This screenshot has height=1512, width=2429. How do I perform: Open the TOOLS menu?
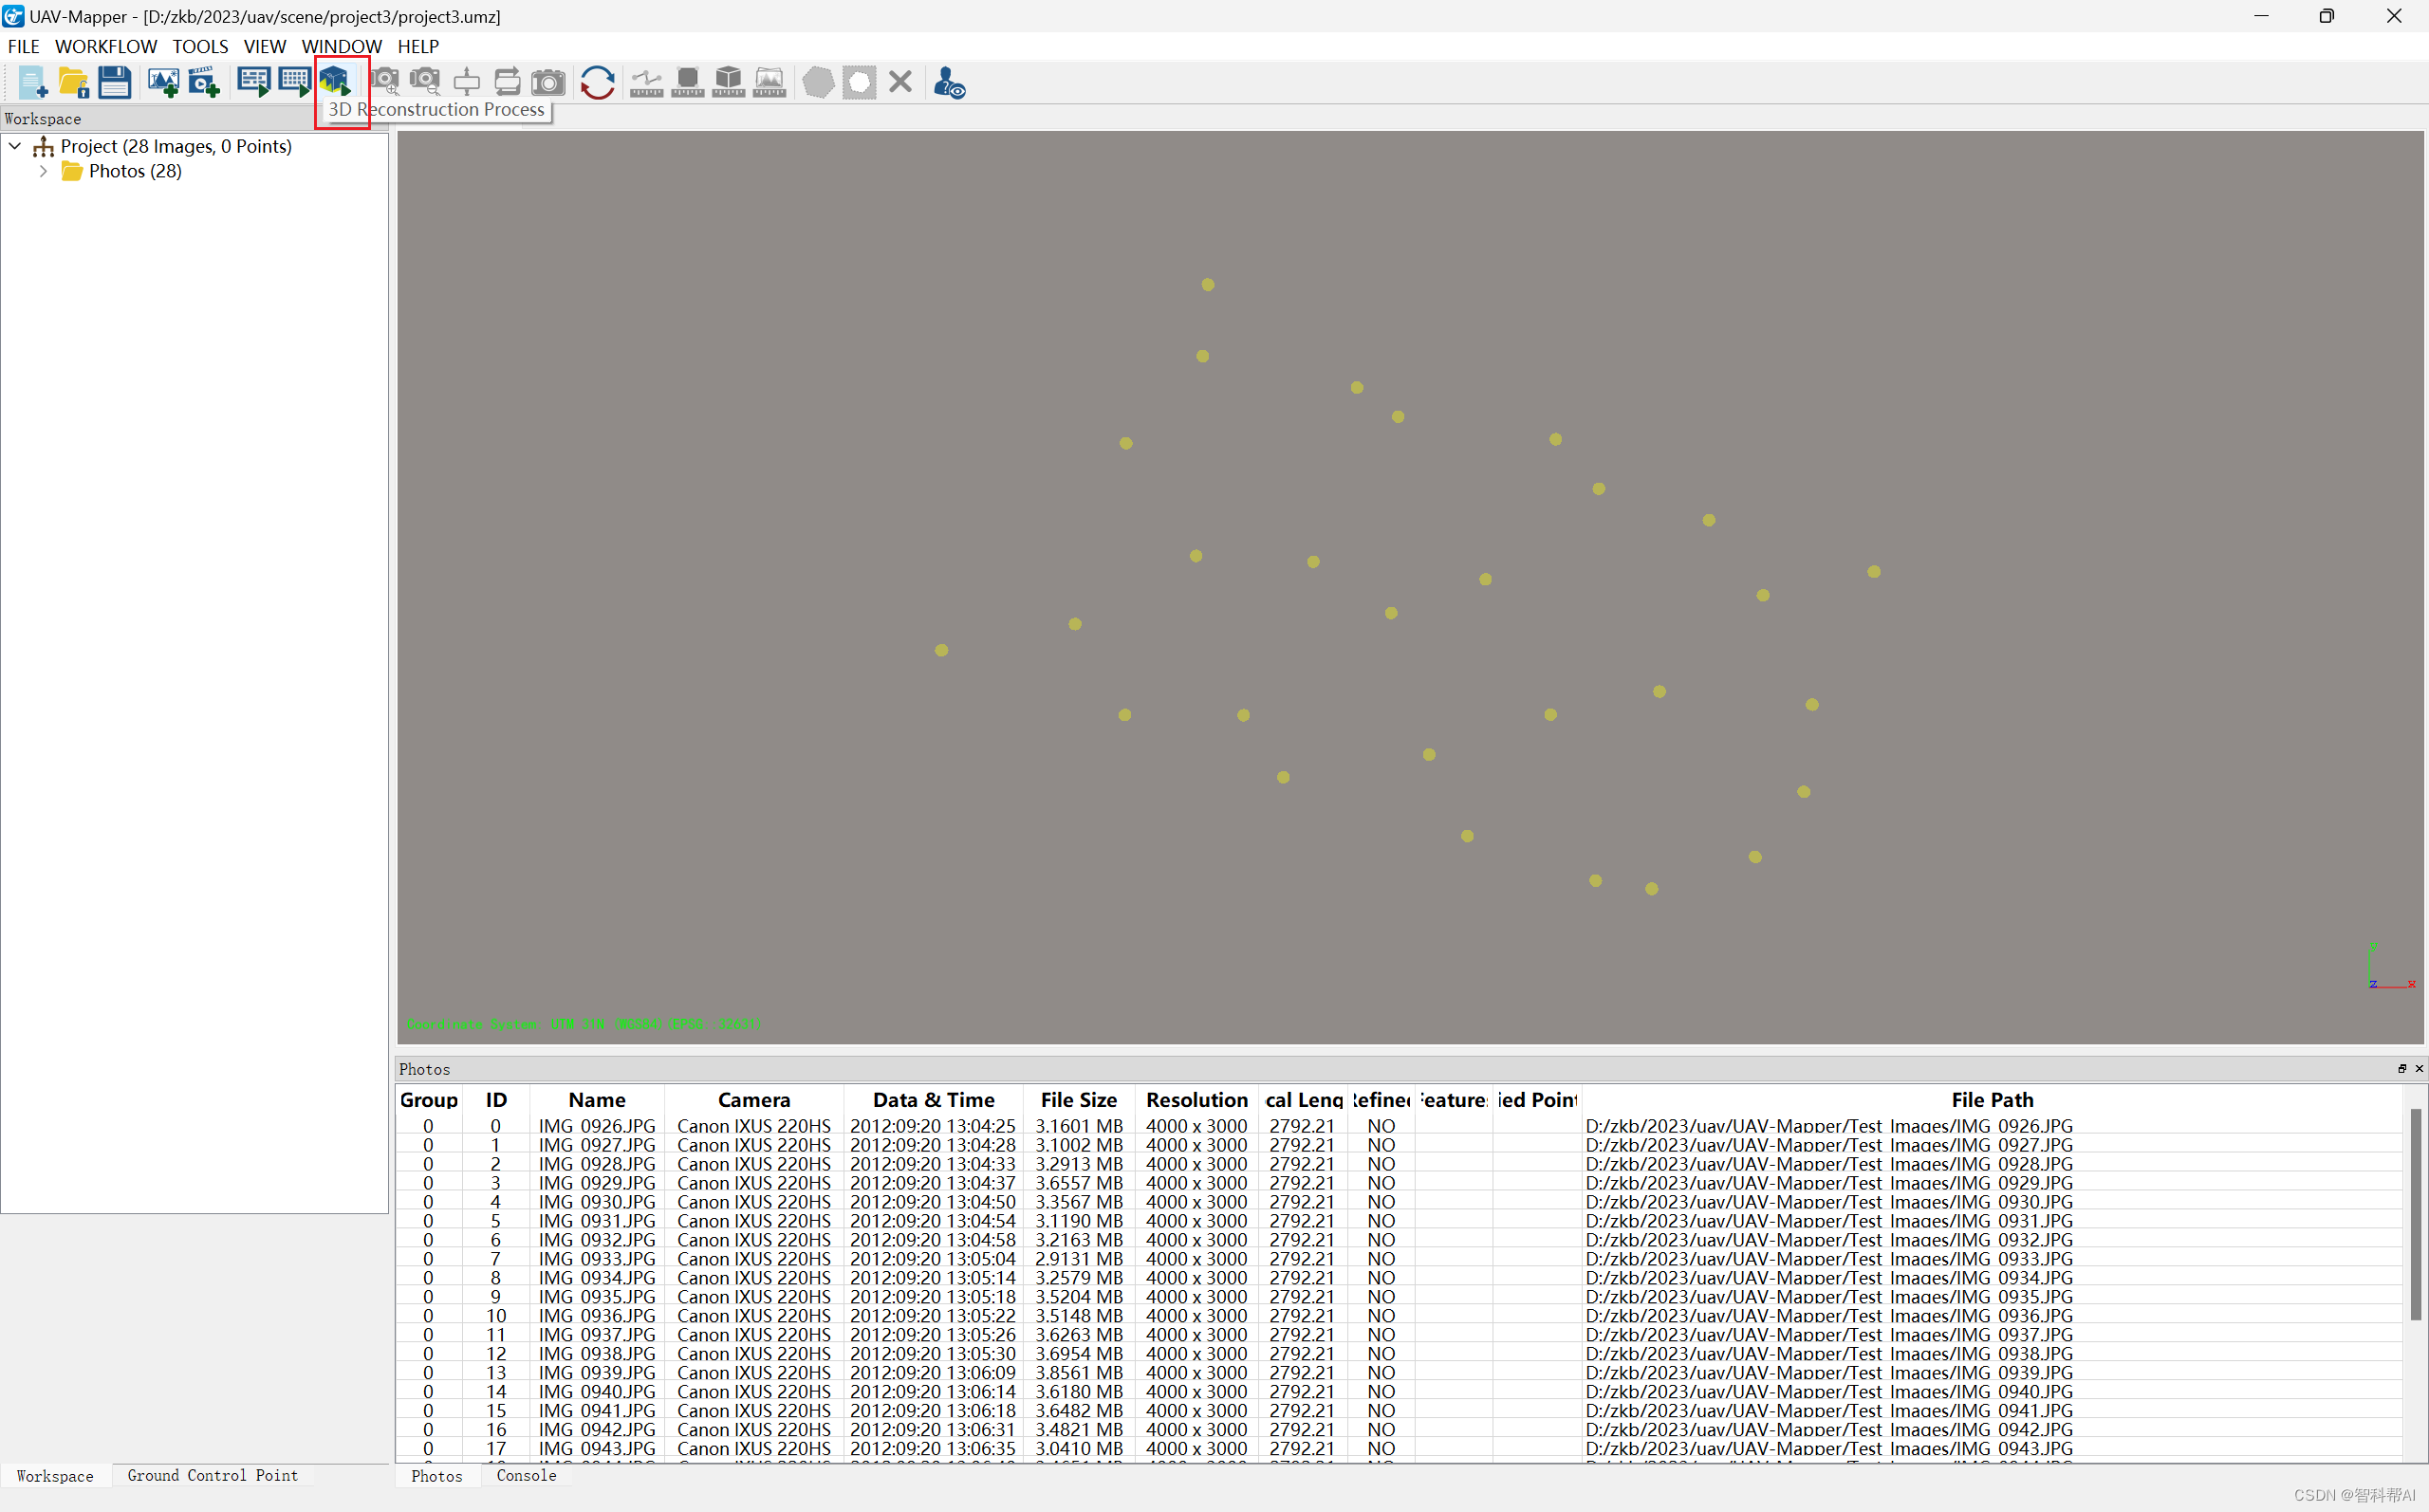200,46
